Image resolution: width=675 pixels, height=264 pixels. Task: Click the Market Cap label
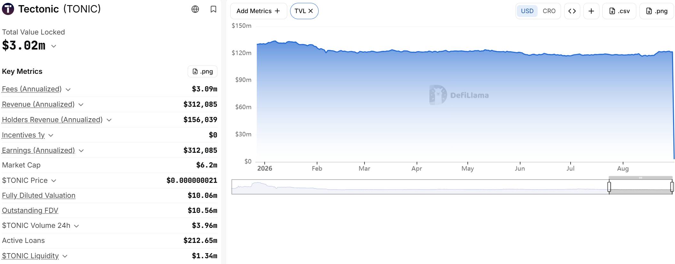click(x=21, y=165)
